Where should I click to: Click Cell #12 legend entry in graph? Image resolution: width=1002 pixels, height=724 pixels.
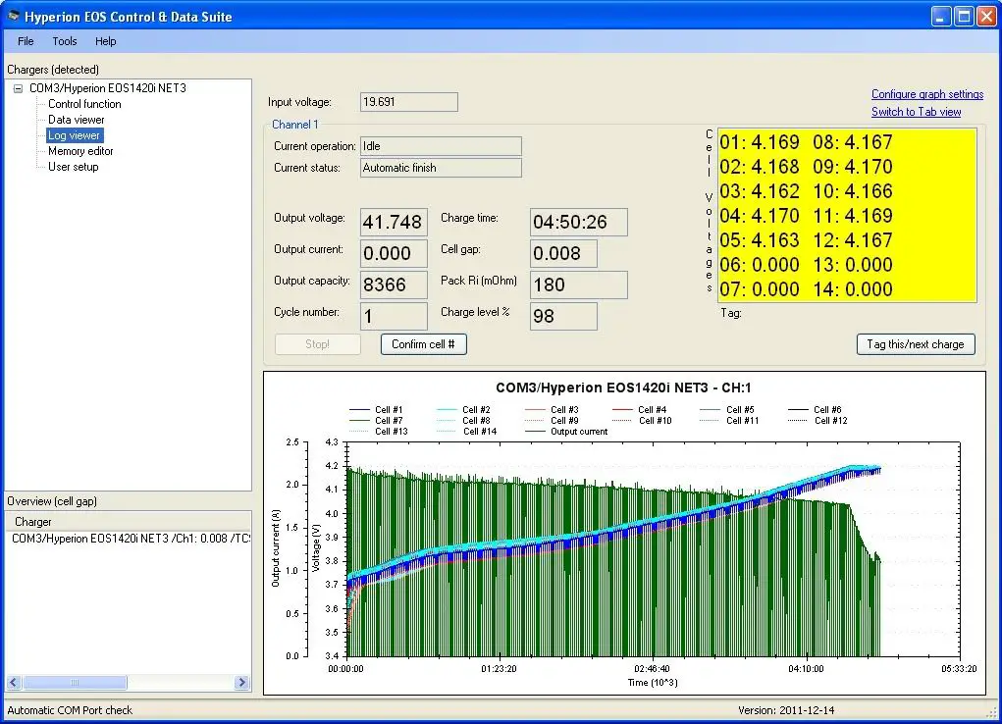(817, 421)
